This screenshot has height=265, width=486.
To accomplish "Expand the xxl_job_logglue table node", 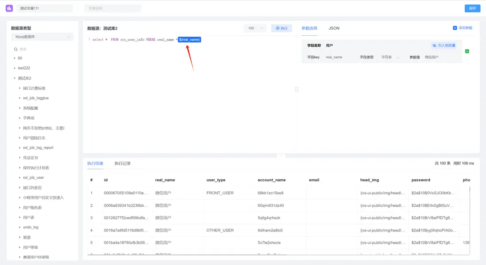I will [x=20, y=98].
